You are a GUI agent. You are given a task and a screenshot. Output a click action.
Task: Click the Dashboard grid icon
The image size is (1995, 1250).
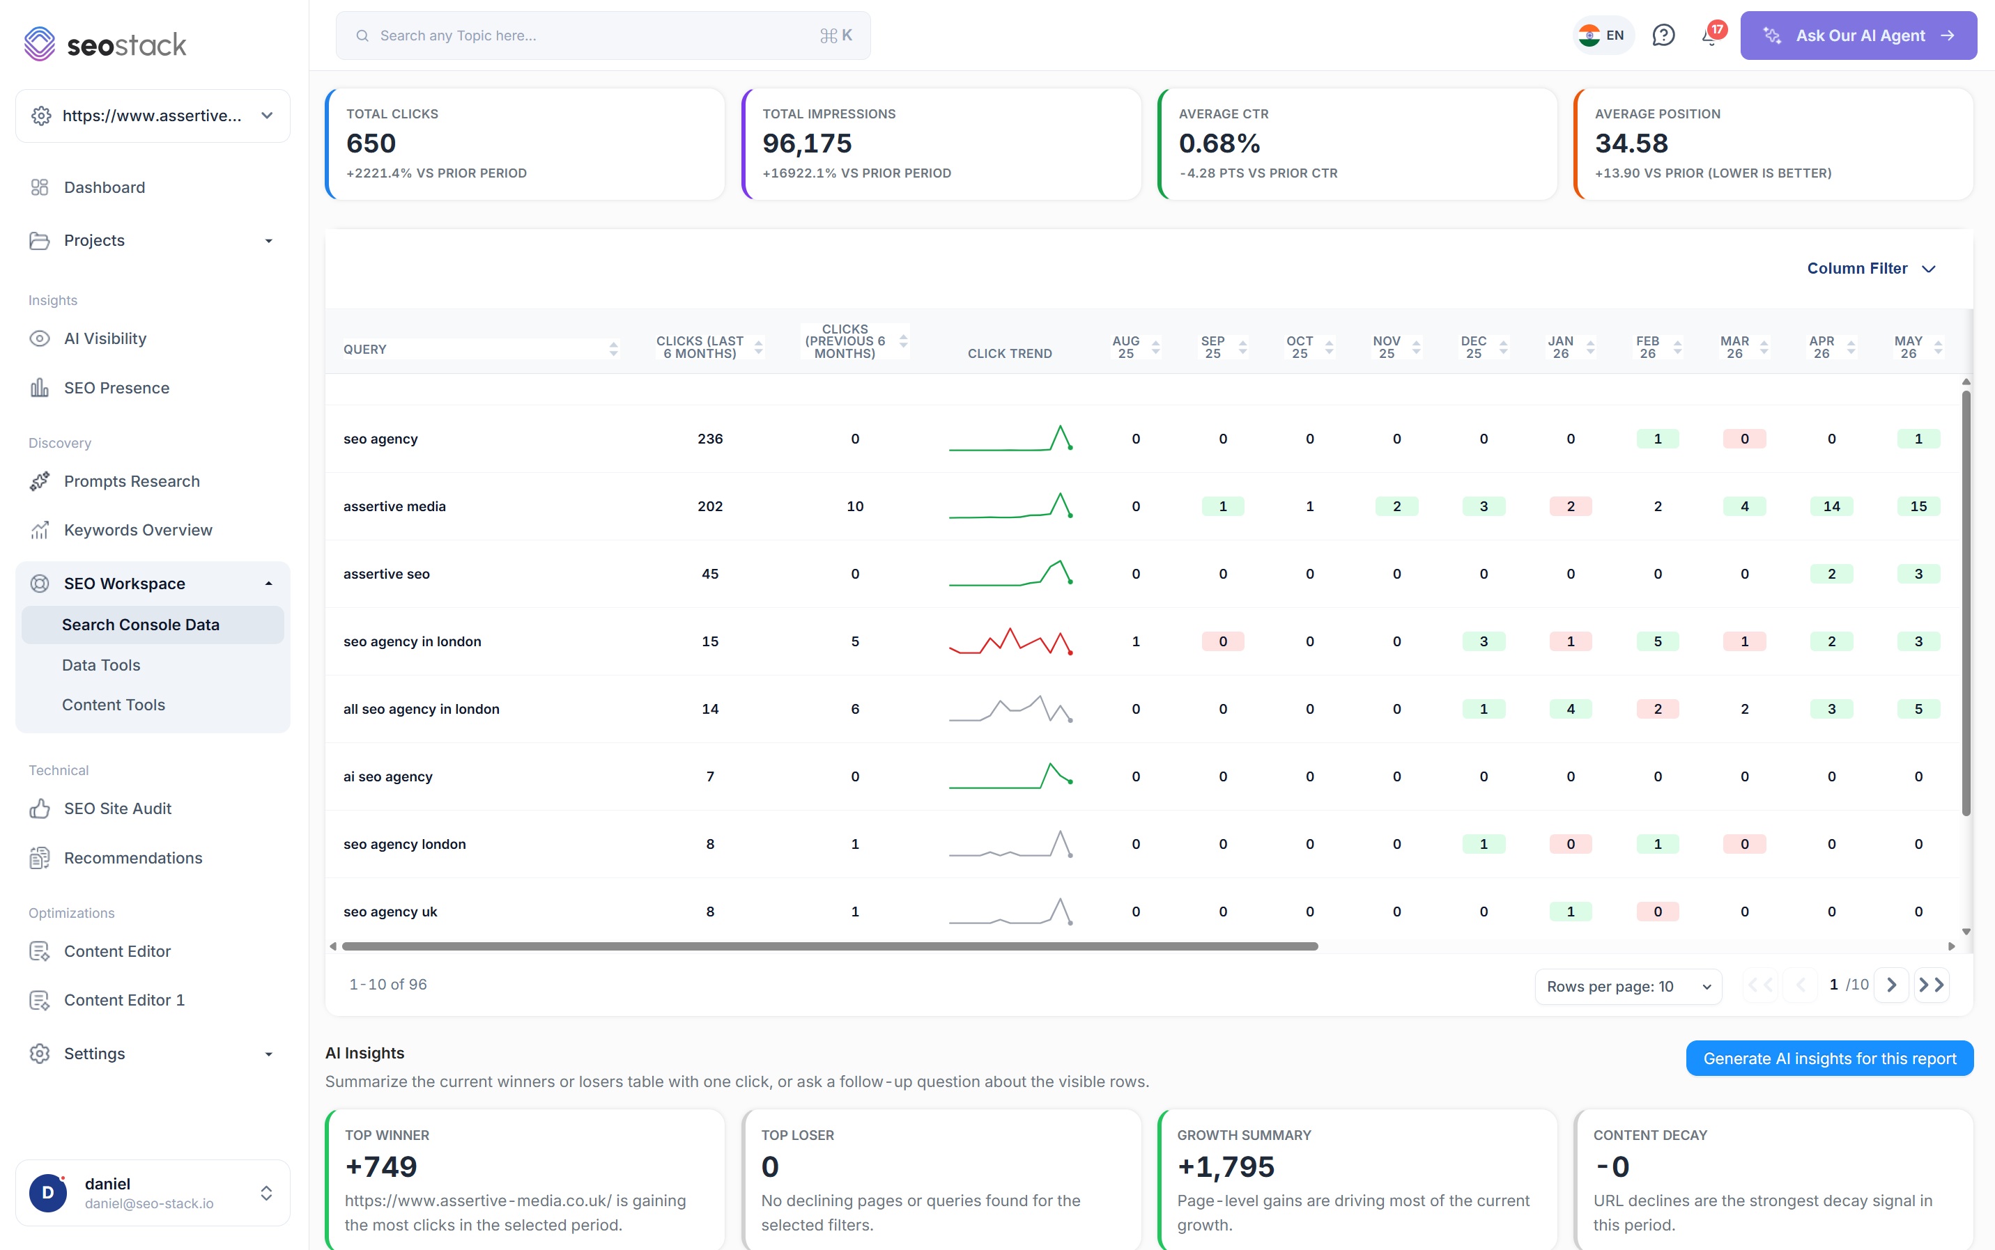[40, 187]
